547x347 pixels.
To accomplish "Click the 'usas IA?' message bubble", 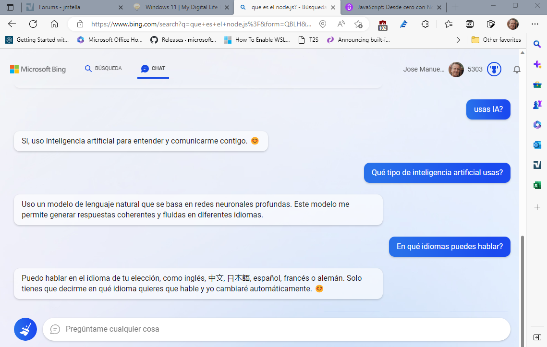I will (x=488, y=109).
